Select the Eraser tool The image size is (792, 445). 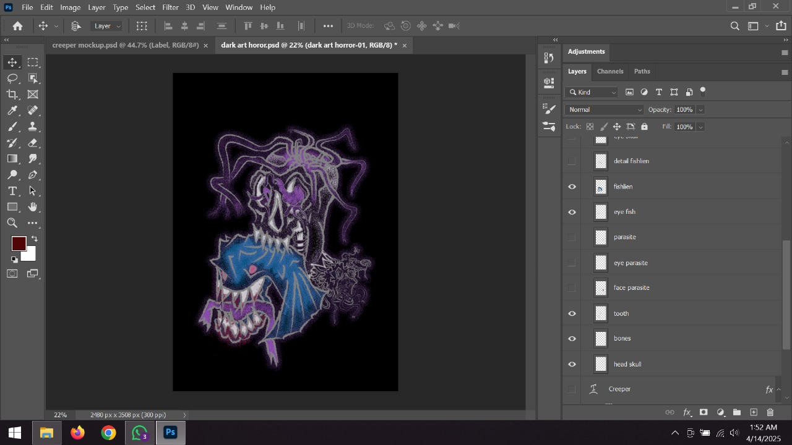coord(33,143)
